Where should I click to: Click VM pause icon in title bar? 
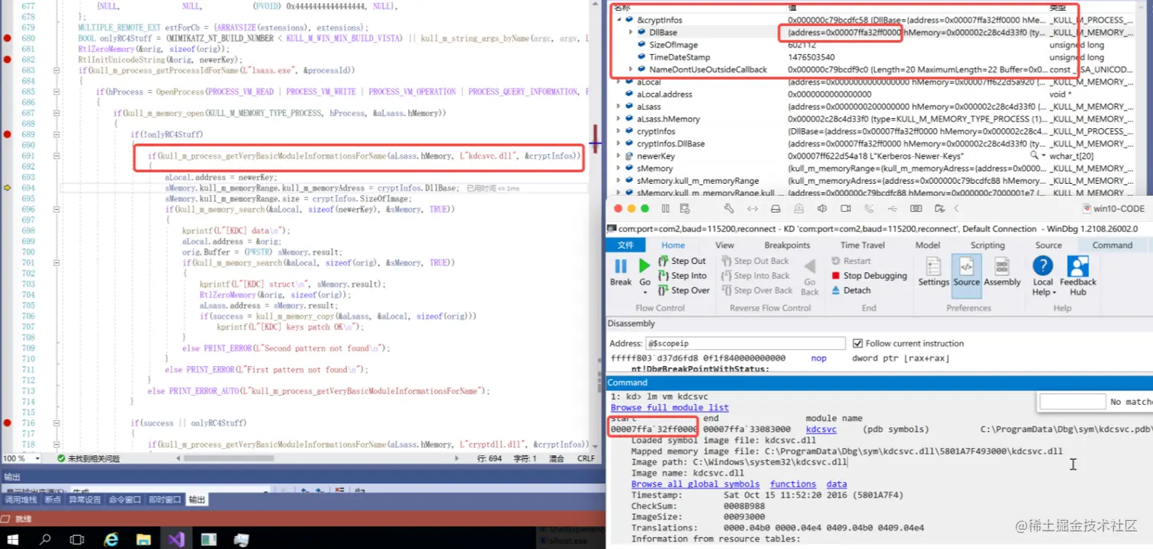665,209
